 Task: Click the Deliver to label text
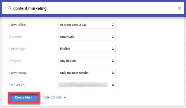coord(17,85)
